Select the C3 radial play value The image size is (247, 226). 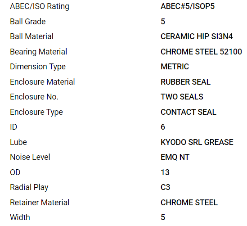point(166,187)
